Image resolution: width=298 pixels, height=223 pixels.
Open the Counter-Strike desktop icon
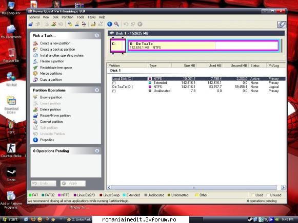click(11, 148)
